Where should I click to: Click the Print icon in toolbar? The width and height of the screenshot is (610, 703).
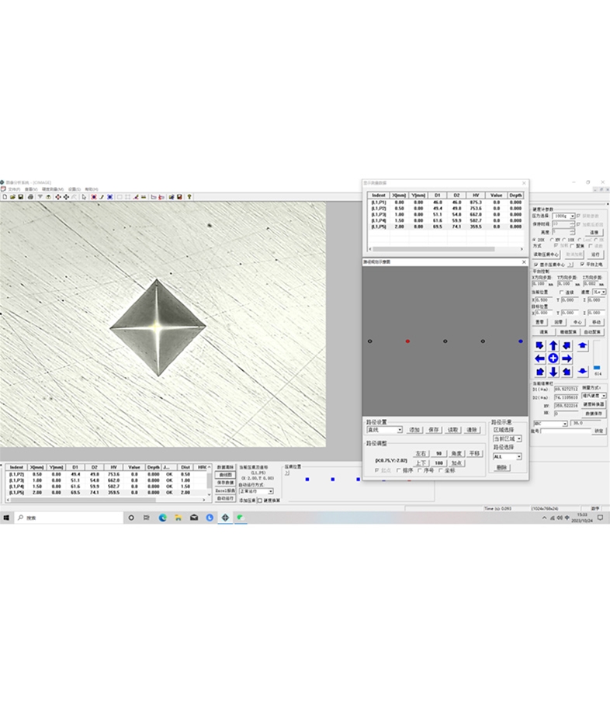(x=30, y=197)
